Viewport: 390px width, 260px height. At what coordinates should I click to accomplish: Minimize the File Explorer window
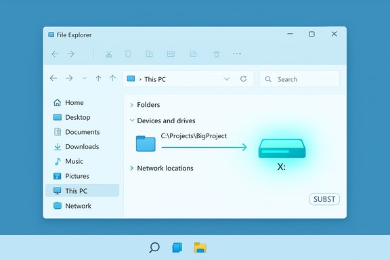pos(290,34)
